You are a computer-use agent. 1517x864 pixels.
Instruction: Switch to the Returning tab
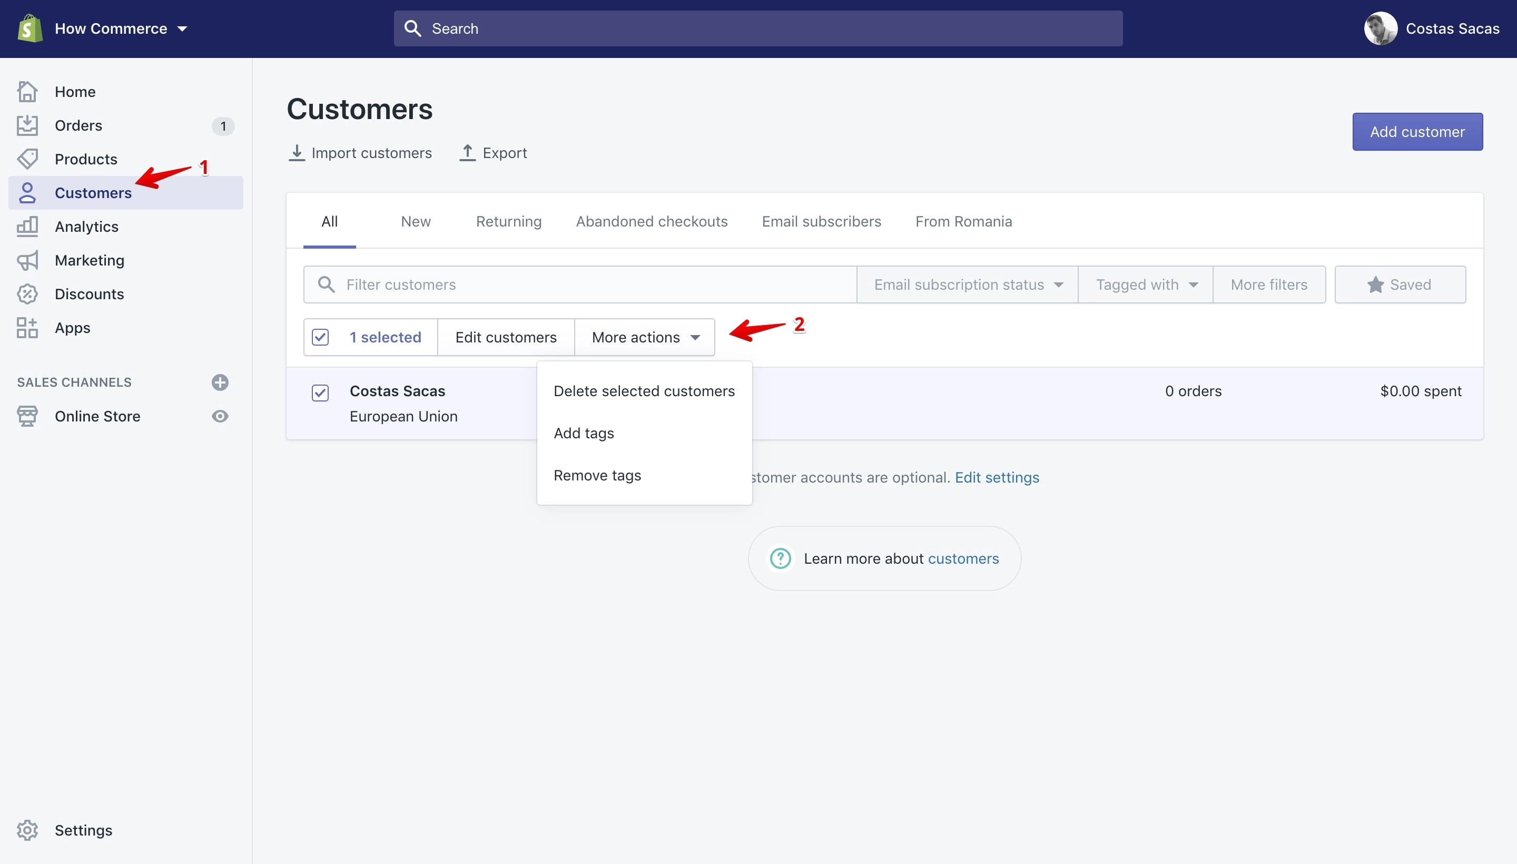pos(508,221)
